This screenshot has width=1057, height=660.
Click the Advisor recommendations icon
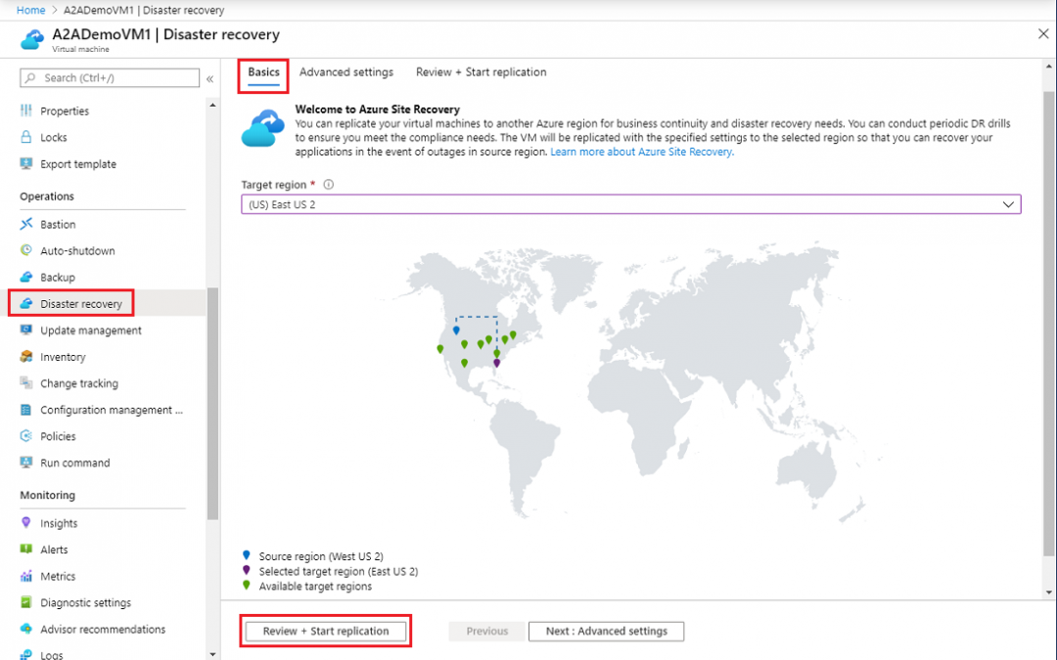click(x=26, y=629)
